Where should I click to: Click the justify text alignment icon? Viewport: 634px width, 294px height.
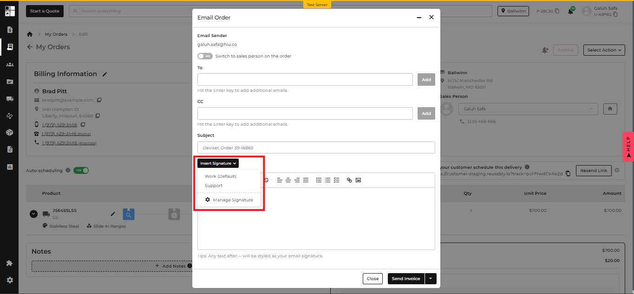point(306,180)
